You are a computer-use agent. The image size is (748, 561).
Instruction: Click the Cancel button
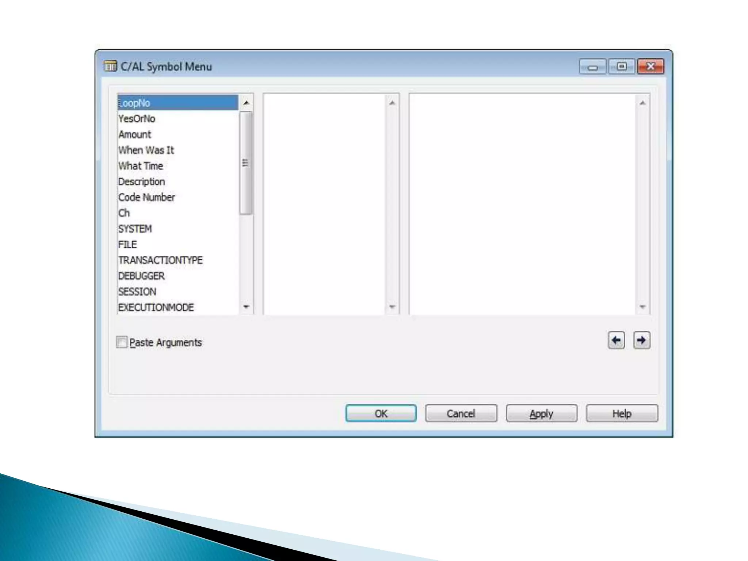click(x=461, y=413)
